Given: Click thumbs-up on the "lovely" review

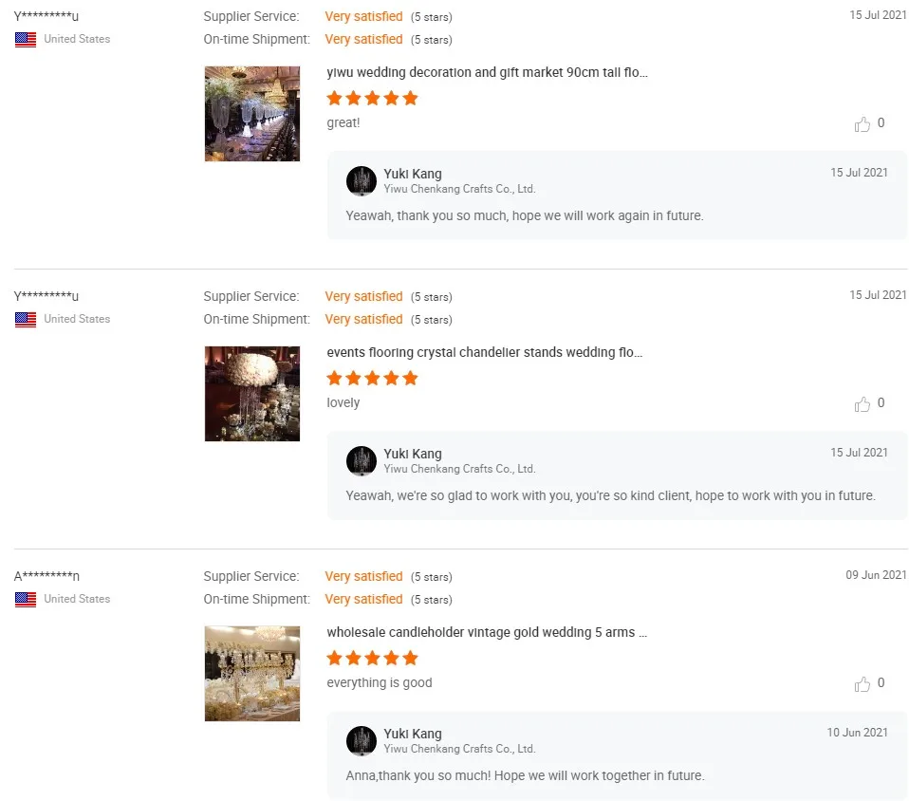Looking at the screenshot, I should (x=863, y=404).
